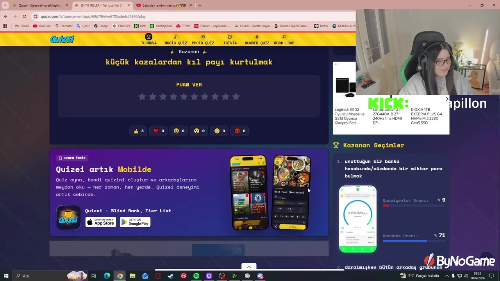Open File Explorer from the taskbar
The height and width of the screenshot is (281, 500).
coord(132,276)
